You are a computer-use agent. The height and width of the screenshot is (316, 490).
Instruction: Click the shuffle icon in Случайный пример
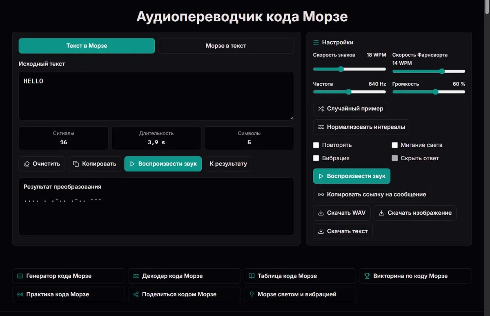click(x=321, y=109)
